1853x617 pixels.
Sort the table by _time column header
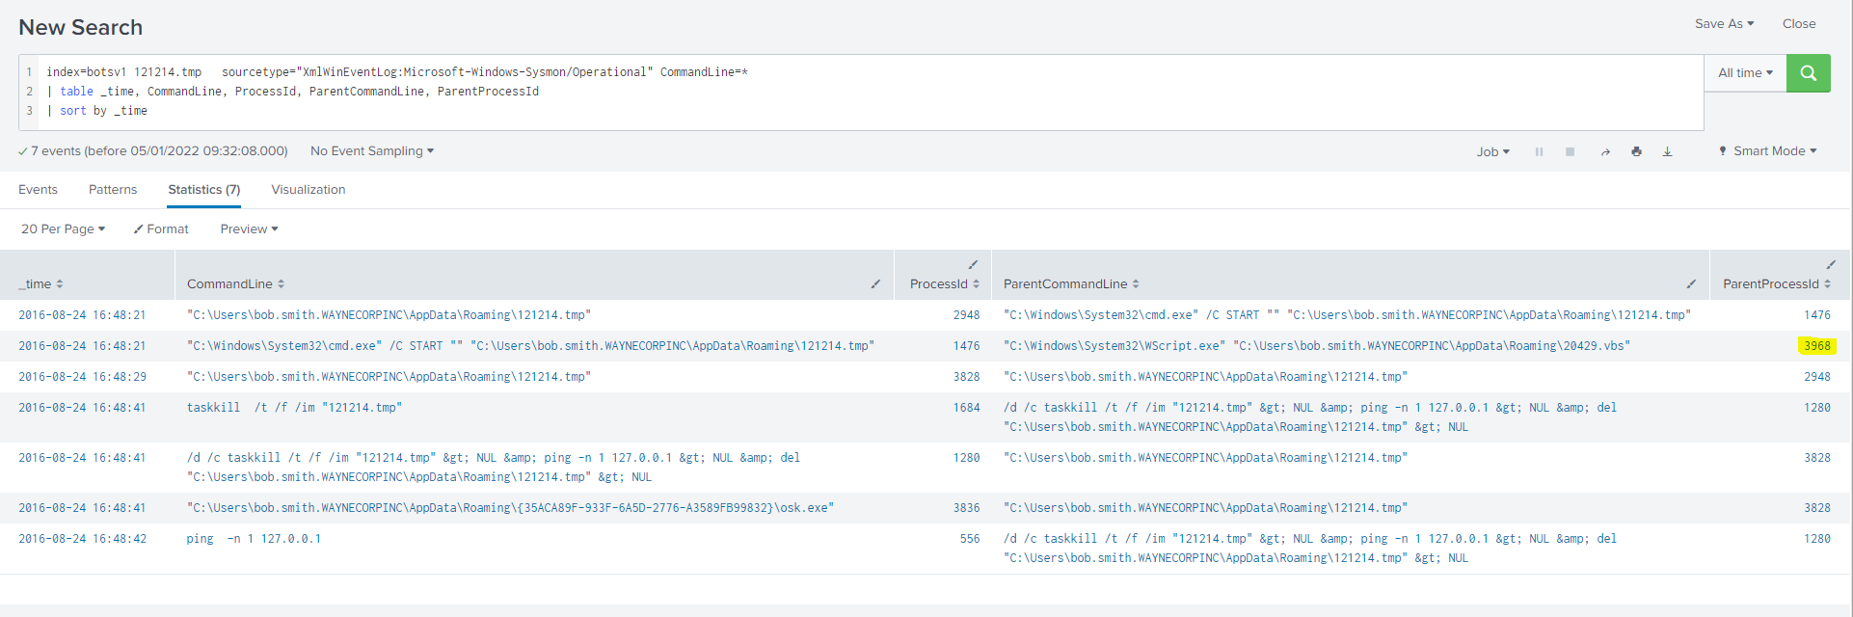[40, 284]
